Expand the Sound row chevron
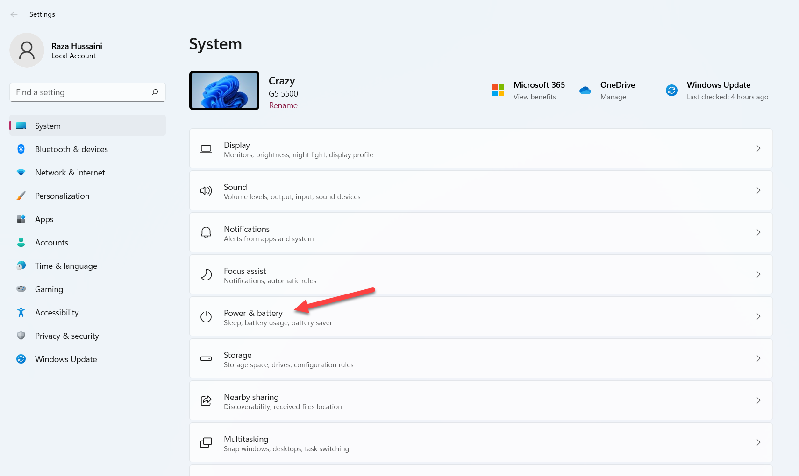The image size is (799, 476). [x=758, y=190]
